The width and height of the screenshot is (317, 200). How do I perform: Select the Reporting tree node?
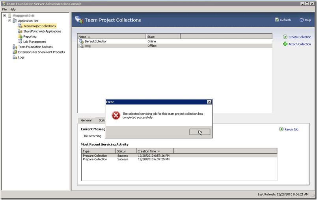pos(30,37)
